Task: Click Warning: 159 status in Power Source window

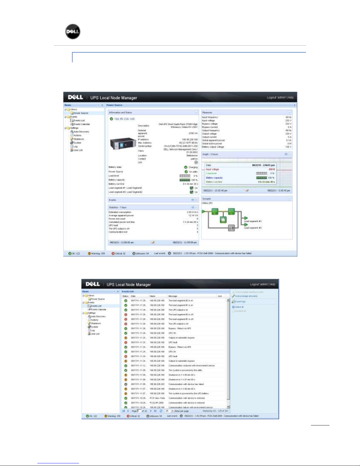Action: coord(96,253)
